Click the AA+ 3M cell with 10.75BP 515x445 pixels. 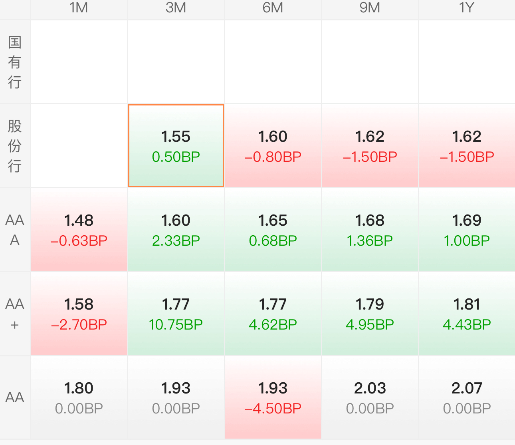click(176, 314)
